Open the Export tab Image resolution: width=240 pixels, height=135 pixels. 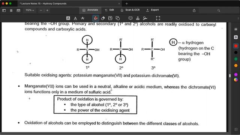point(153,10)
